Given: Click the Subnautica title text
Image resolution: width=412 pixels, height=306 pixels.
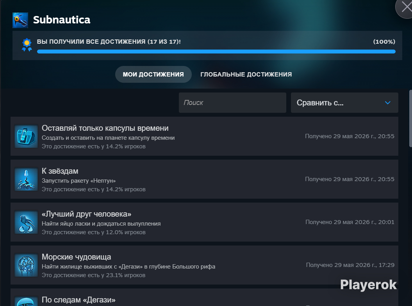Looking at the screenshot, I should [62, 20].
